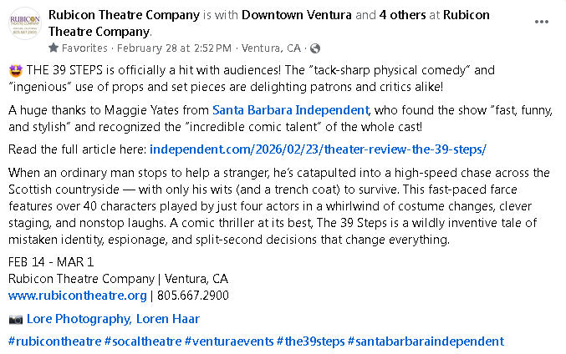
Task: Visit the www.rubicontheatre.org website link
Action: click(78, 296)
